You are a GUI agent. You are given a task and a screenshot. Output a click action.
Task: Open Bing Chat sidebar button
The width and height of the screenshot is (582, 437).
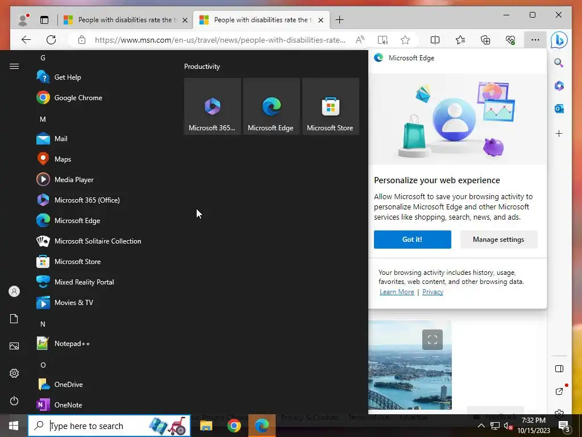pos(559,40)
